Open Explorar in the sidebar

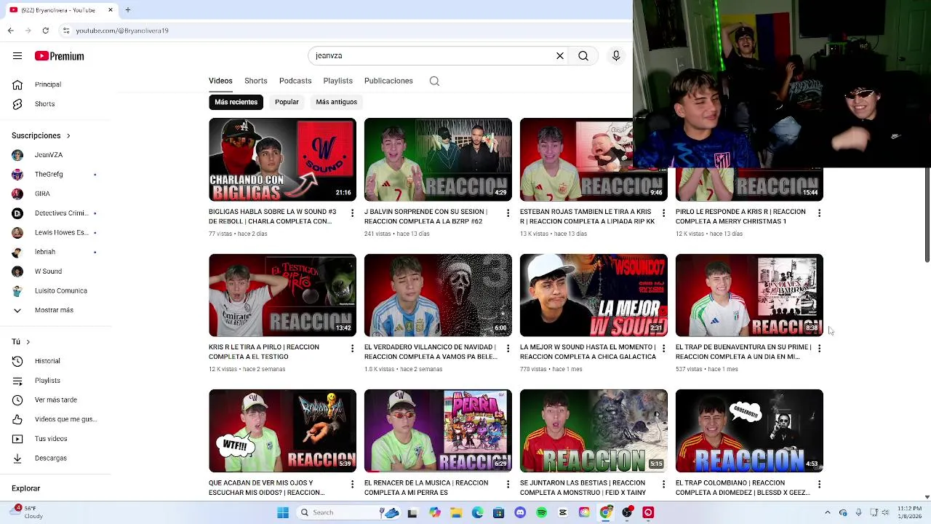pos(25,488)
